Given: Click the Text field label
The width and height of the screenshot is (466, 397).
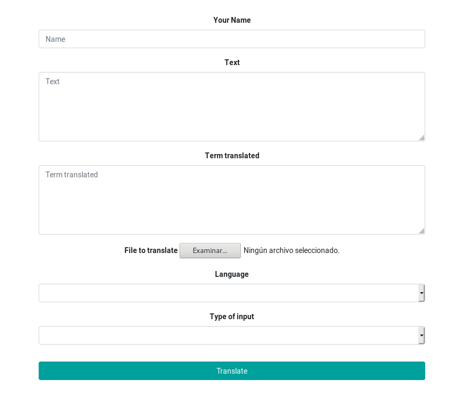Looking at the screenshot, I should coord(231,62).
